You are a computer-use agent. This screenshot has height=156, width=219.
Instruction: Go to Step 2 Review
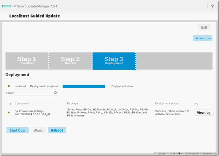point(70,61)
